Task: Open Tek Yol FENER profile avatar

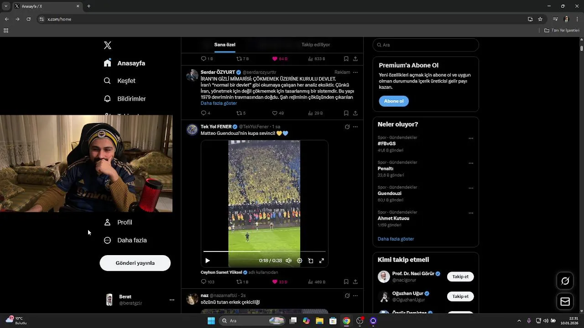Action: click(192, 129)
